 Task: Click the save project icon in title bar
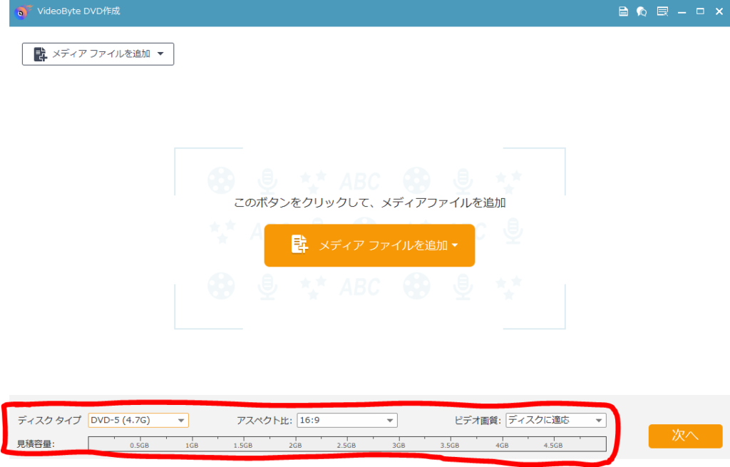[x=623, y=11]
